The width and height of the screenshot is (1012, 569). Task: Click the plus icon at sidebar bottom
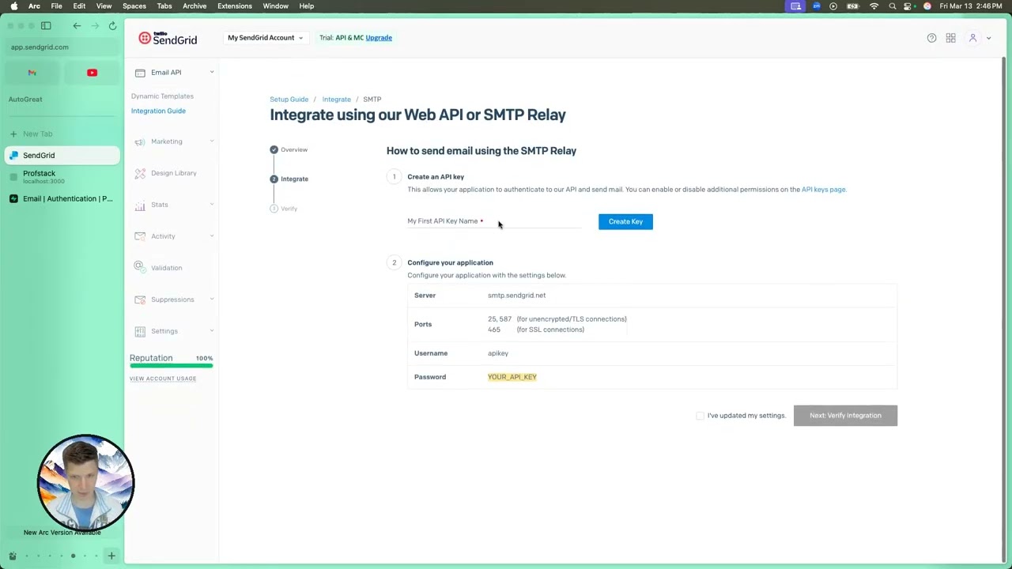point(111,556)
